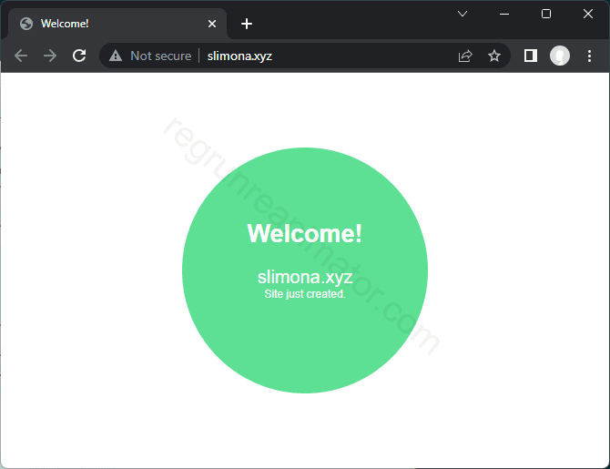Click the slimona.xyz address bar URL

(x=239, y=56)
